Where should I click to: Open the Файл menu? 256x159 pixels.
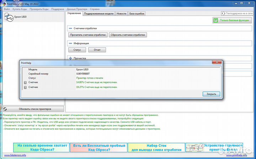point(7,9)
